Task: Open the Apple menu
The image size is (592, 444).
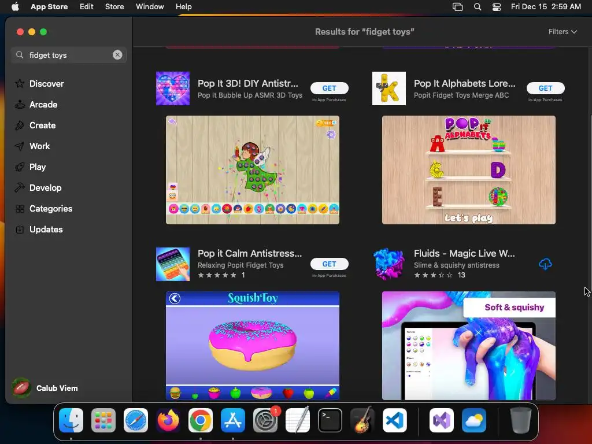Action: click(x=15, y=6)
